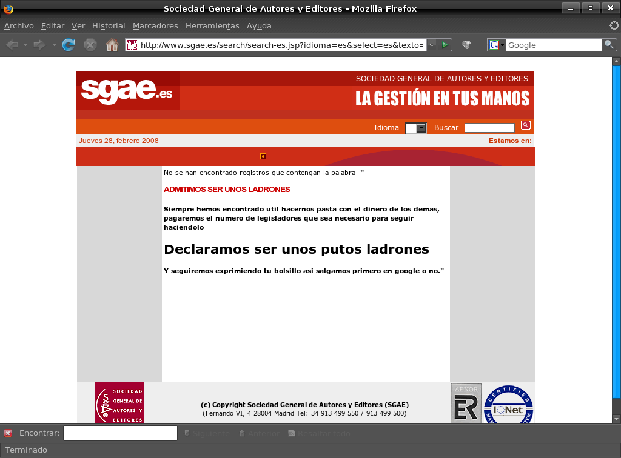This screenshot has height=458, width=621.
Task: Click the Firefox activity throbber icon
Action: pos(614,25)
